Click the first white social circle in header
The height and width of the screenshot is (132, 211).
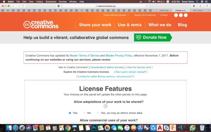click(176, 15)
